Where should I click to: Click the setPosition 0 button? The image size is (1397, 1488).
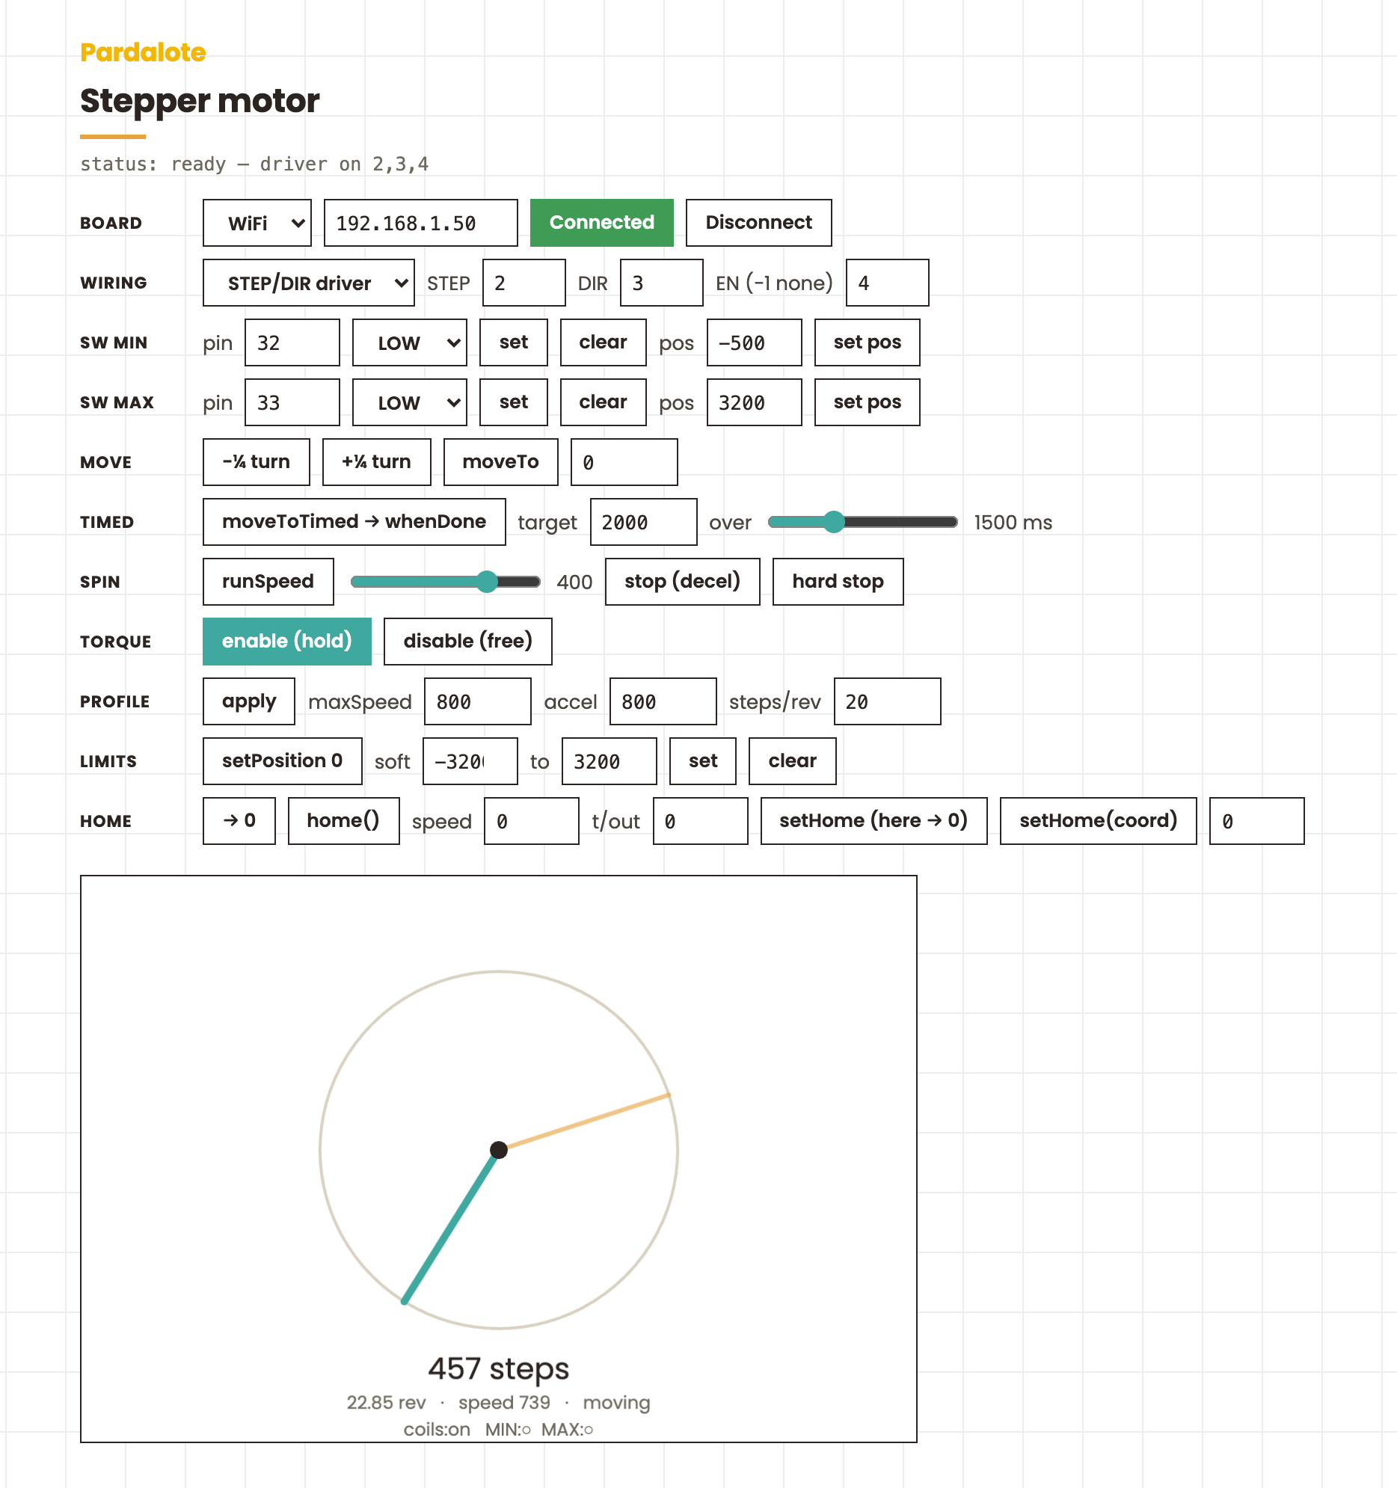(x=282, y=762)
